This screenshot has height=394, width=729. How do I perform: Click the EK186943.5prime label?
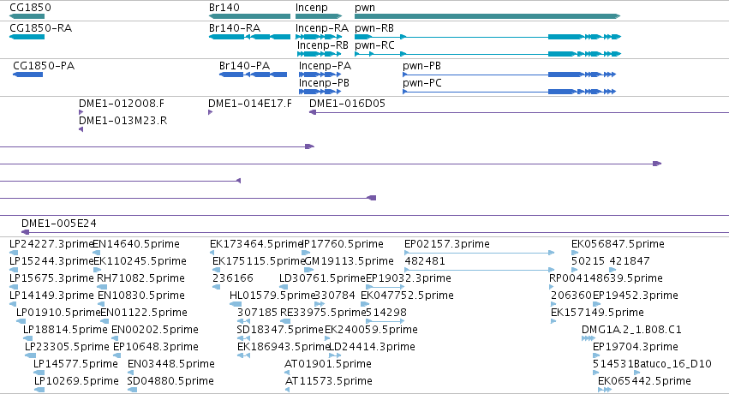tap(284, 347)
